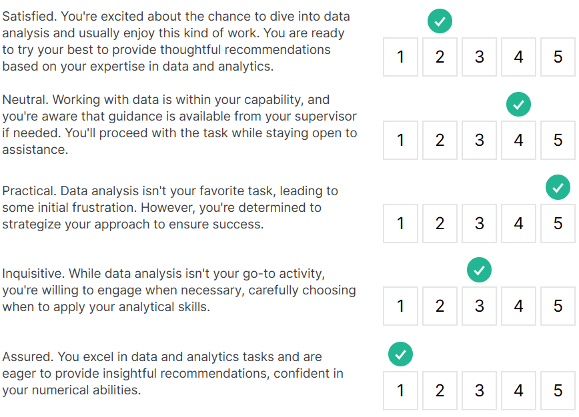Select rating 3 for Assured statement
This screenshot has height=417, width=579.
(479, 390)
